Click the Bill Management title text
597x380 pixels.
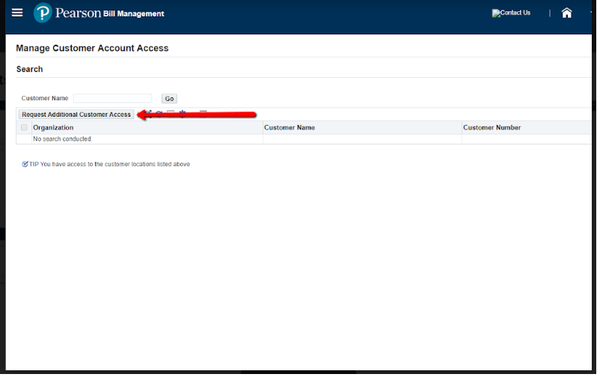click(133, 13)
